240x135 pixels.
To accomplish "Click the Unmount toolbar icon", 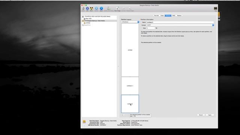I will click(x=96, y=8).
